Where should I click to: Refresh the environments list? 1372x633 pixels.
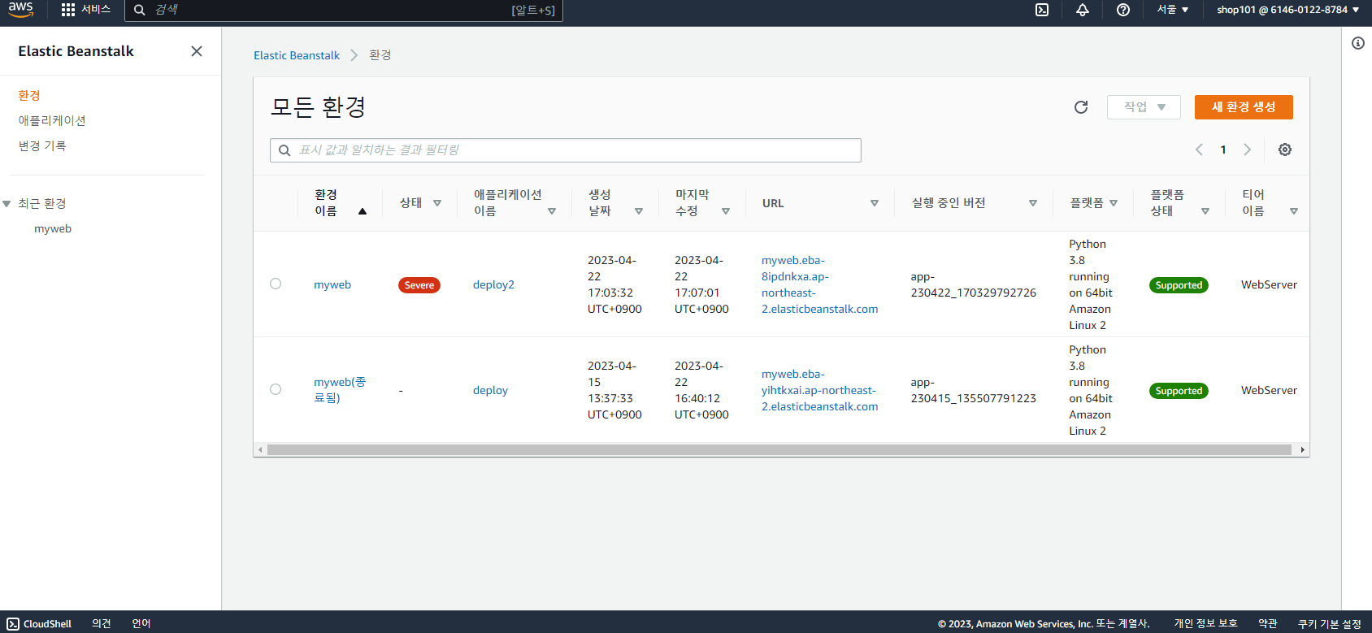pos(1081,107)
